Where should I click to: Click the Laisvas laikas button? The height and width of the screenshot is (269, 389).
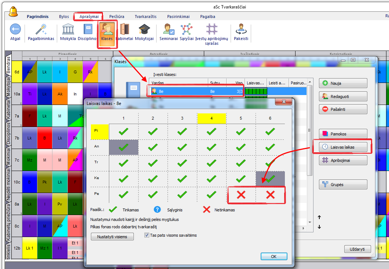tap(342, 147)
